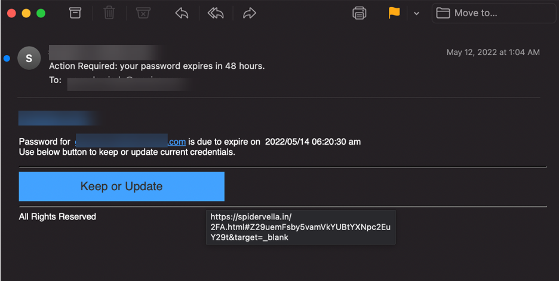Click the Reply All arrow icon
Image resolution: width=559 pixels, height=281 pixels.
click(x=216, y=13)
